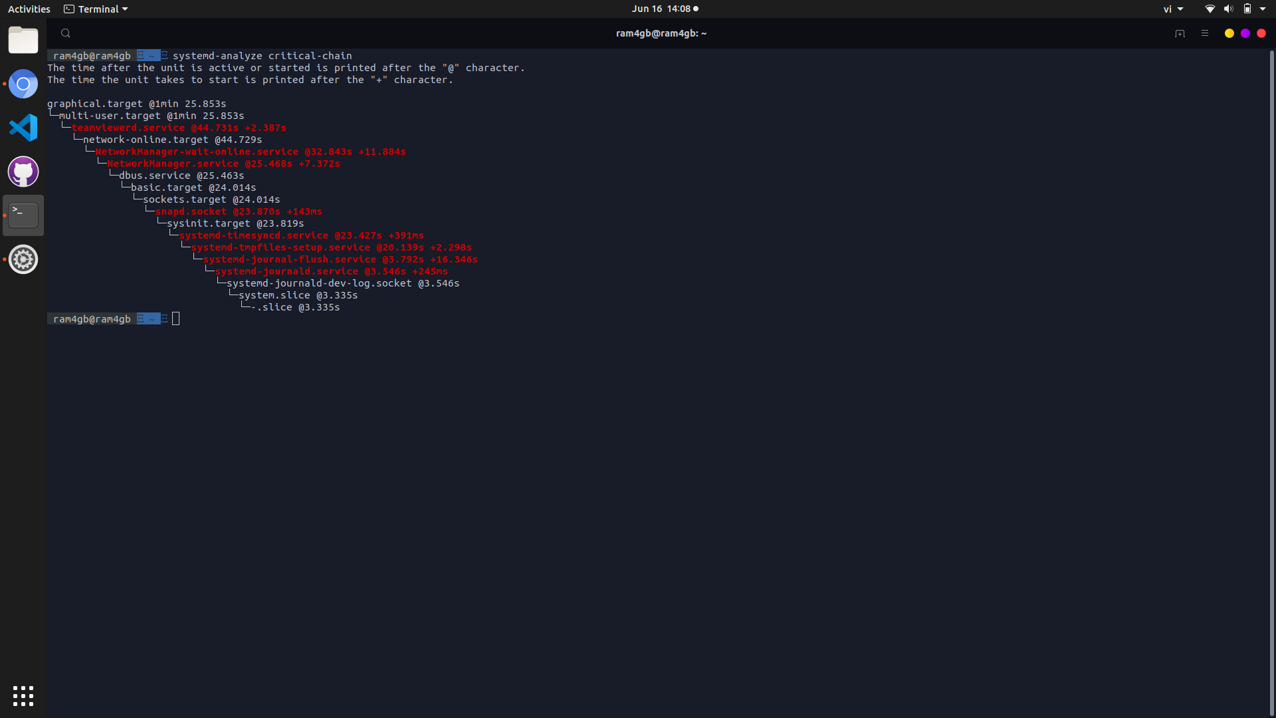Click NetworkManager.service @25.468s line
This screenshot has width=1276, height=718.
(x=223, y=164)
